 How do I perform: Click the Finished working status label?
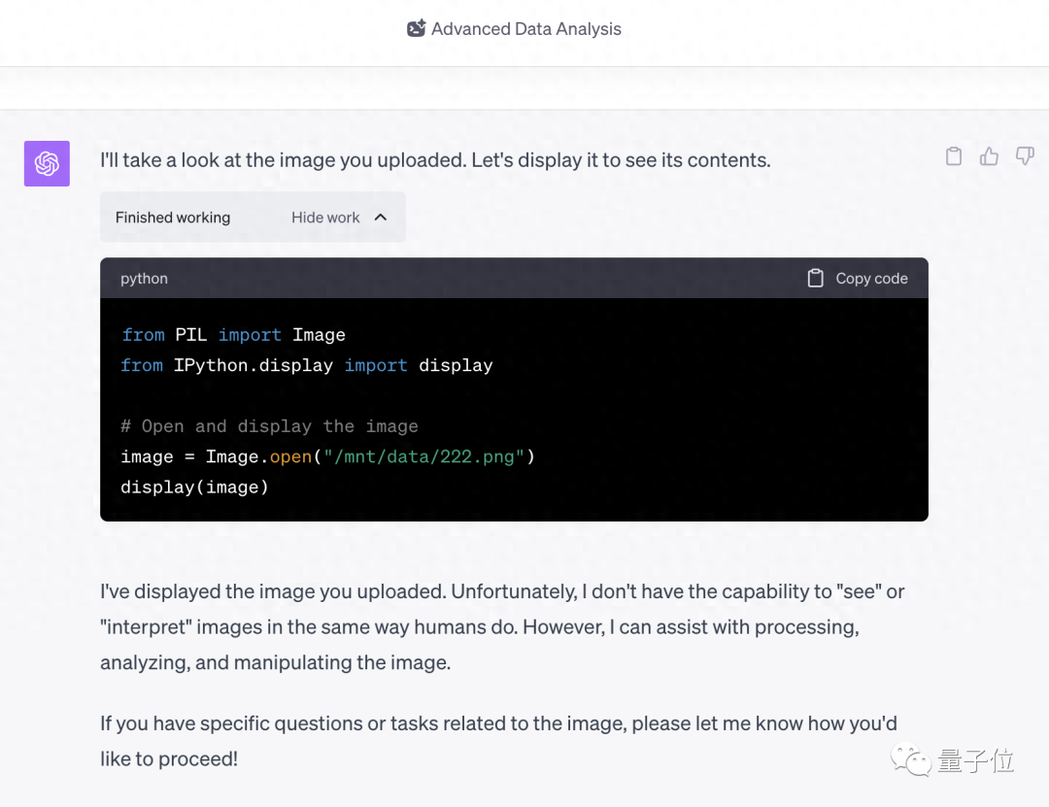pyautogui.click(x=173, y=218)
